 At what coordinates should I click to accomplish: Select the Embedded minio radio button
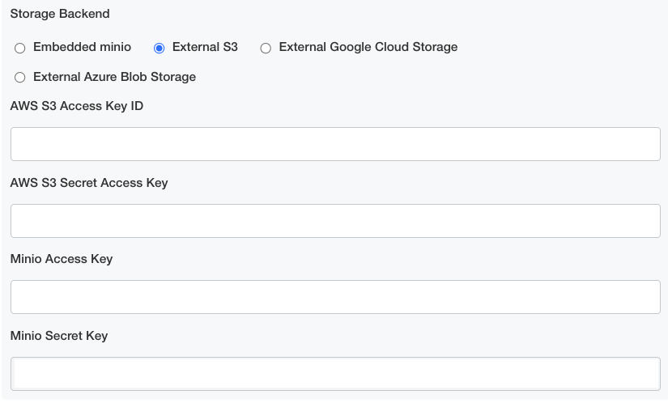(x=20, y=49)
